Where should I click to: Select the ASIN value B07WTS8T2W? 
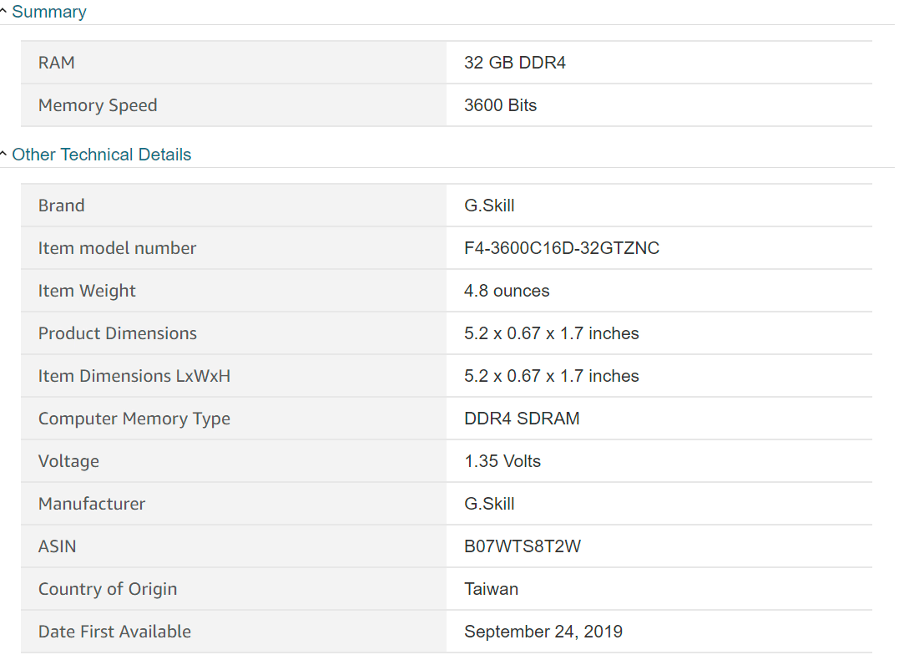pyautogui.click(x=523, y=546)
